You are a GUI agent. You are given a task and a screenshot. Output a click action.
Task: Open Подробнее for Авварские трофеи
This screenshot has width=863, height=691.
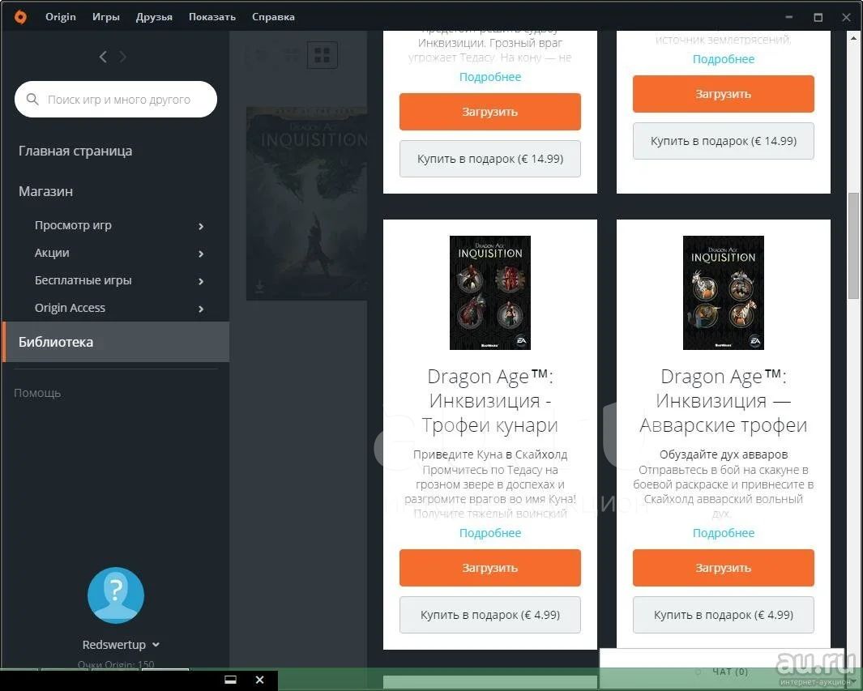coord(723,533)
